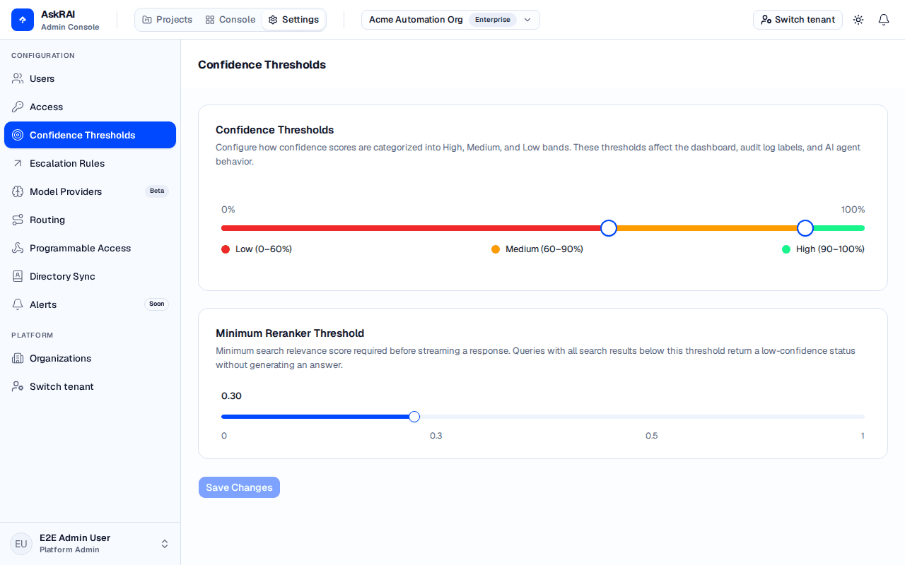Click the green High band swatch
This screenshot has width=905, height=565.
coord(786,249)
